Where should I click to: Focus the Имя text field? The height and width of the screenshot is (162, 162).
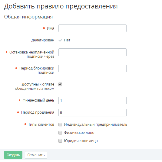[x=92, y=28]
